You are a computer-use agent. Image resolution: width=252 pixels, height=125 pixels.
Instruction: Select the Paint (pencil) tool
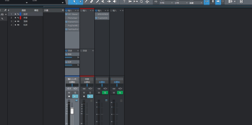tap(98, 2)
